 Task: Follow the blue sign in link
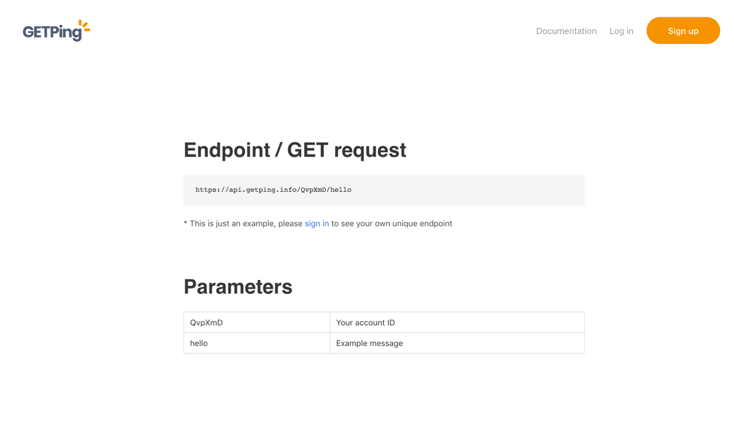click(316, 224)
